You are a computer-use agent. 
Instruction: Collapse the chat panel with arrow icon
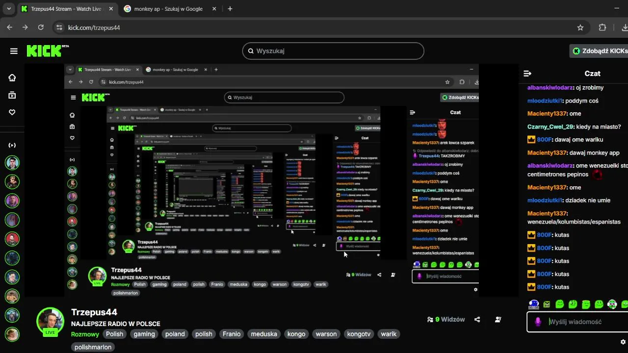[527, 74]
